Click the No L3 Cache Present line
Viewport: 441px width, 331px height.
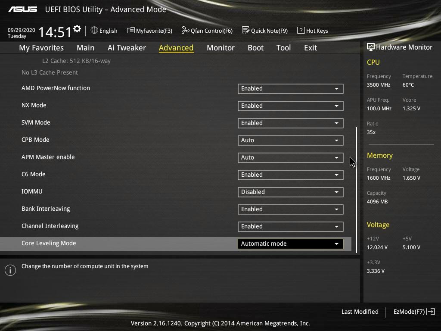click(x=50, y=72)
